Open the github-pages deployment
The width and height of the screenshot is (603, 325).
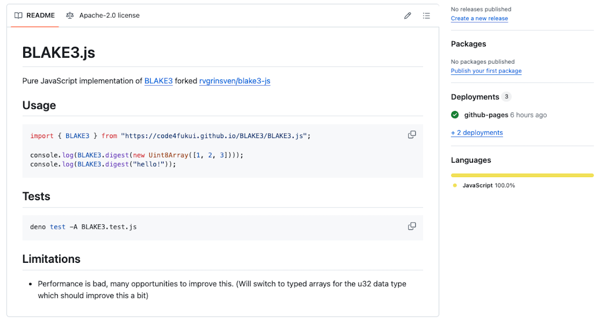point(486,115)
